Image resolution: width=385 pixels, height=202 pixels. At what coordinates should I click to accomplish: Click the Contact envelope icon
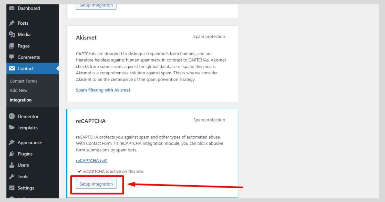point(12,68)
